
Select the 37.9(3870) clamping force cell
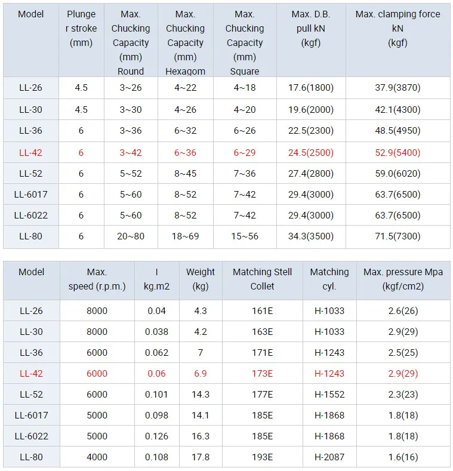point(397,87)
